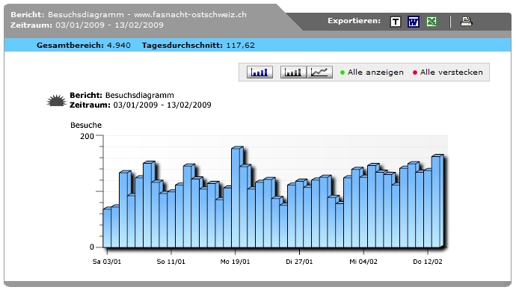516x290 pixels.
Task: Click the 'Mo 19/01' axis label
Action: (235, 262)
